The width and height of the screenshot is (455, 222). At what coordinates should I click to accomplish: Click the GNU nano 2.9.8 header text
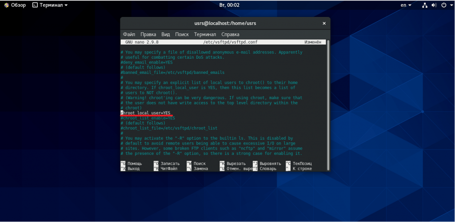[142, 42]
